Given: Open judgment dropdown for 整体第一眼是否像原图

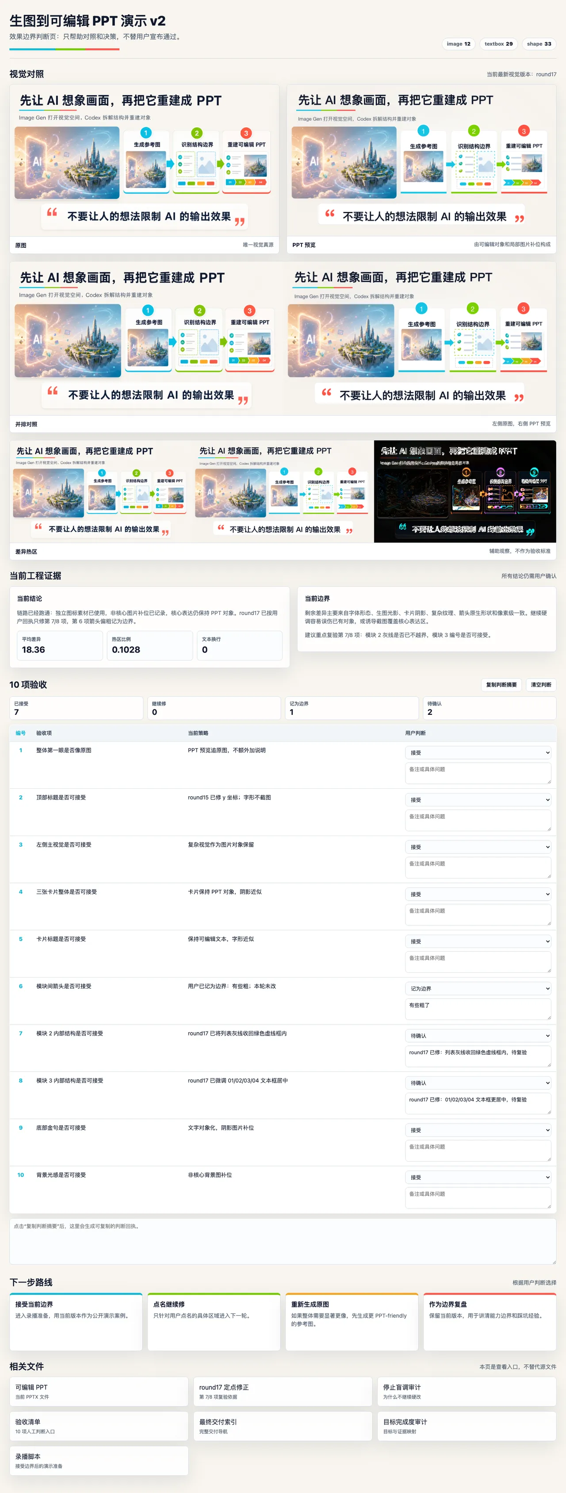Looking at the screenshot, I should pyautogui.click(x=478, y=752).
